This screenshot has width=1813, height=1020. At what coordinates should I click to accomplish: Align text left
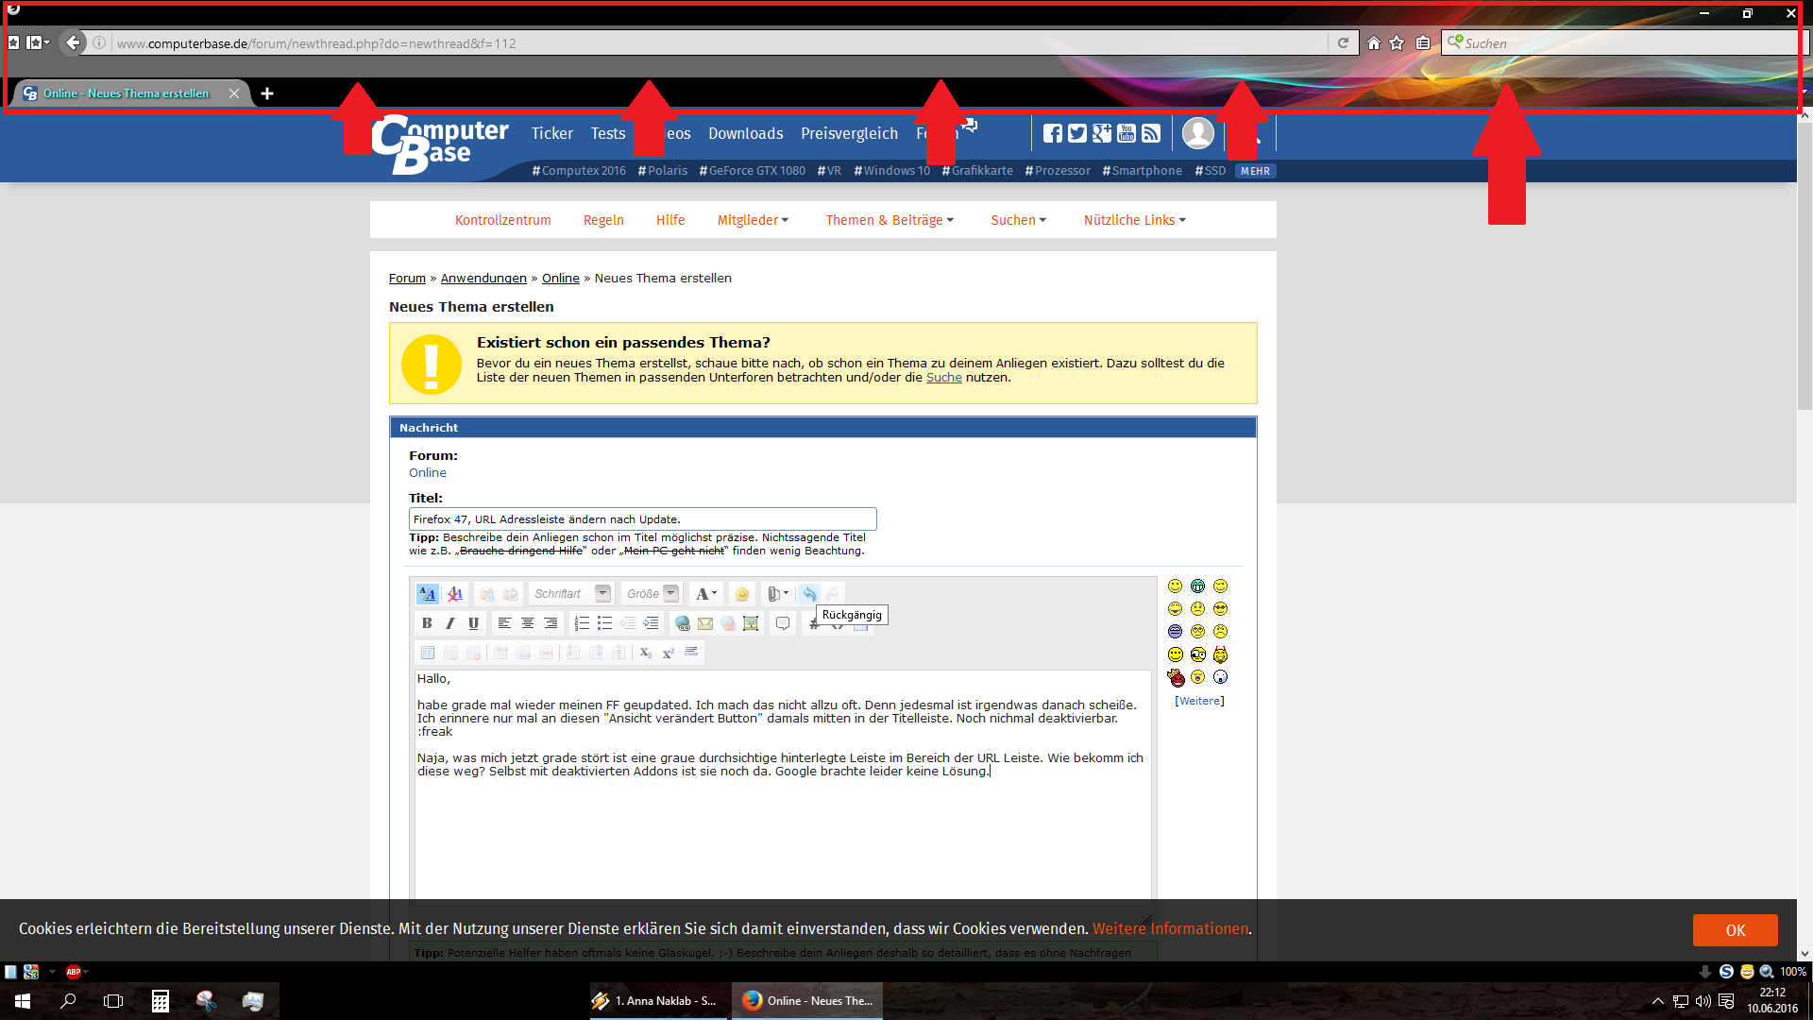coord(505,623)
